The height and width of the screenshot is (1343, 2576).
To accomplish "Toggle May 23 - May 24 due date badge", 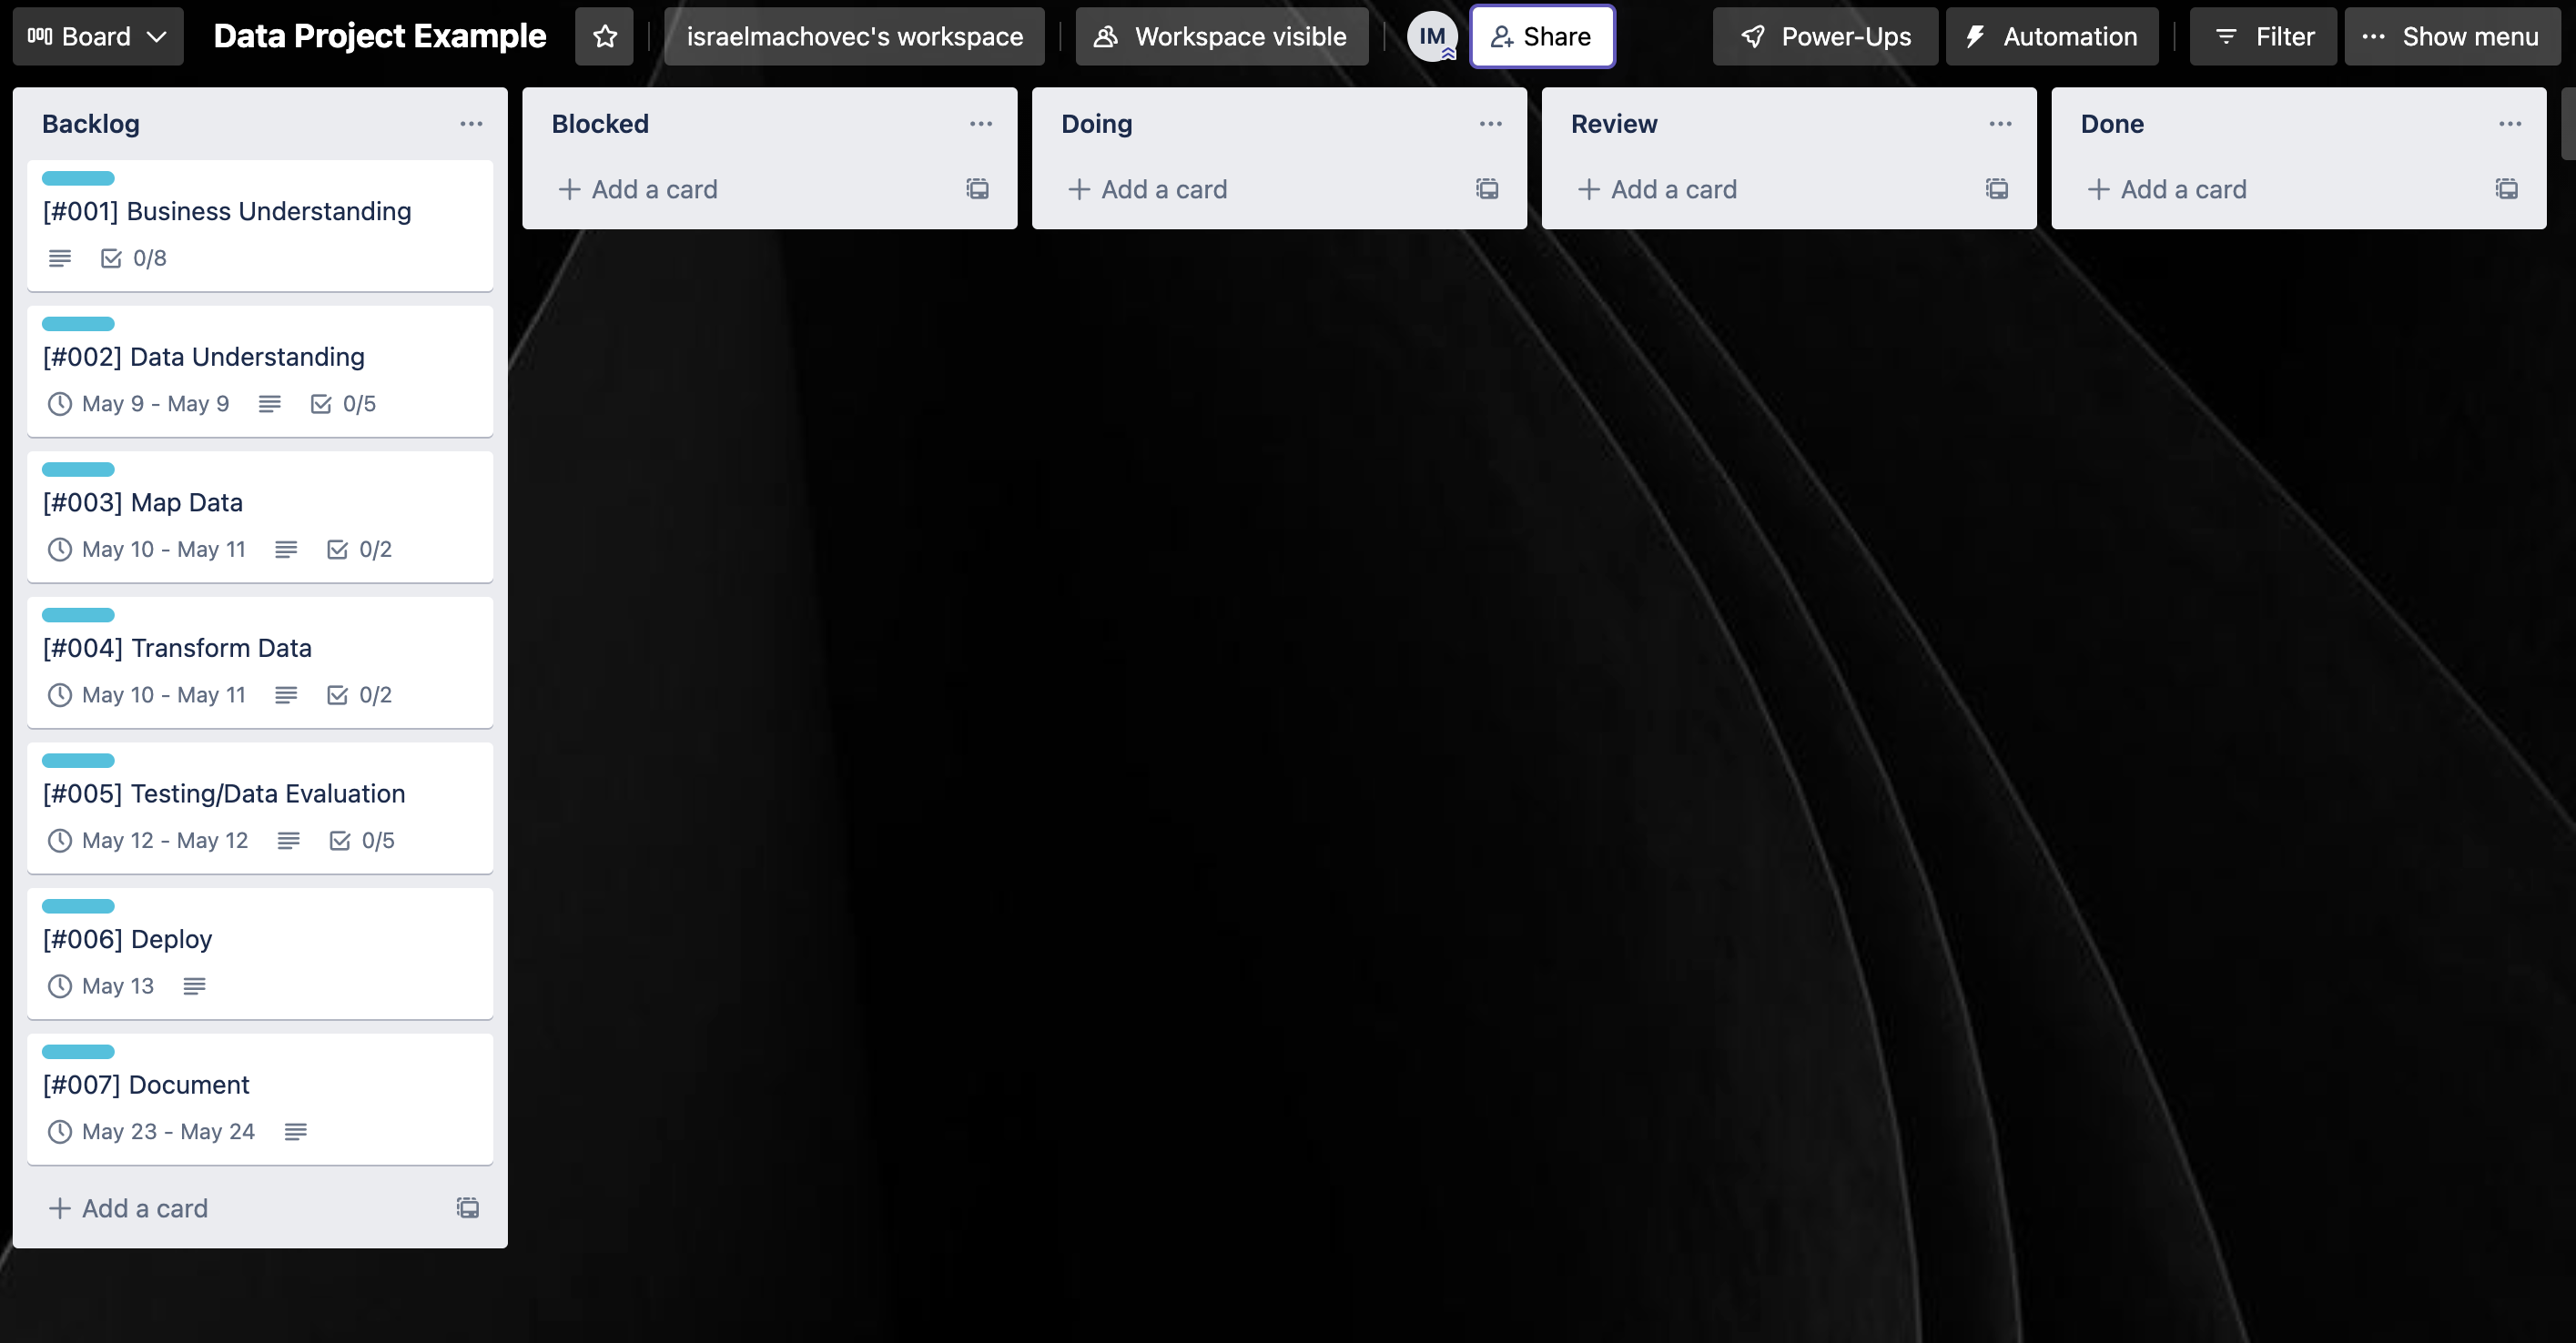I will point(152,1132).
